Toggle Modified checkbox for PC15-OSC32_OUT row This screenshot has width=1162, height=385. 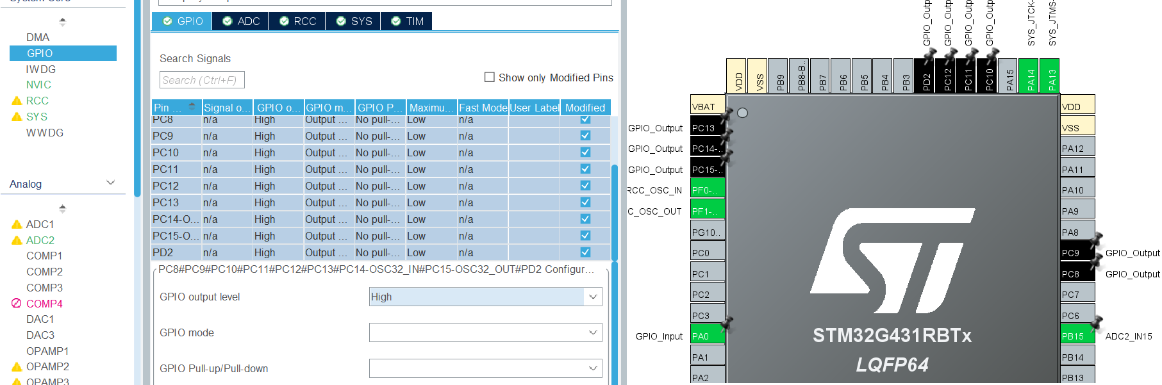[585, 235]
